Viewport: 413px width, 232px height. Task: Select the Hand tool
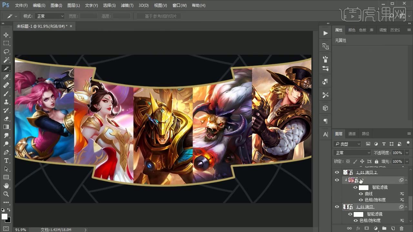pyautogui.click(x=6, y=186)
